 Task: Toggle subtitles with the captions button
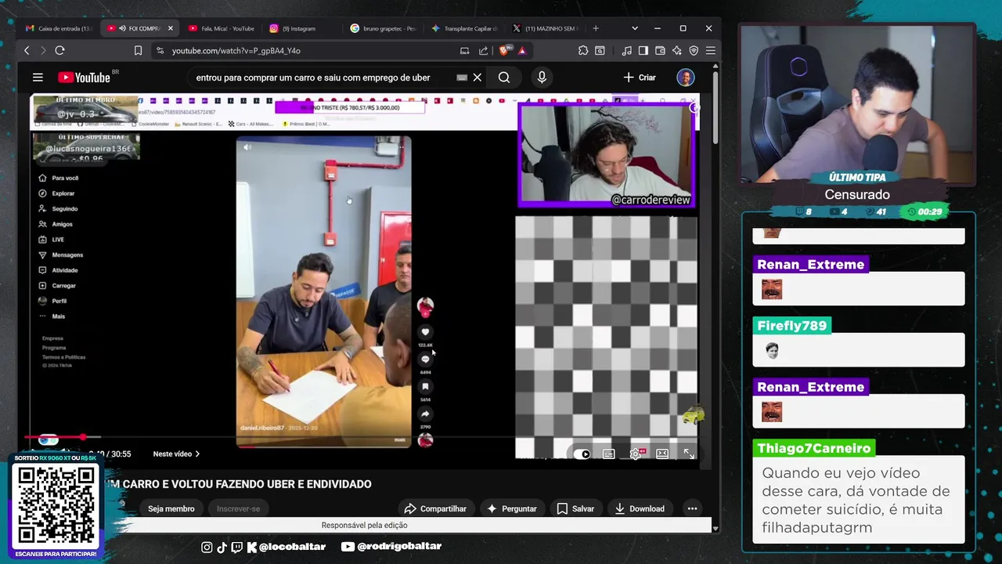(x=608, y=454)
